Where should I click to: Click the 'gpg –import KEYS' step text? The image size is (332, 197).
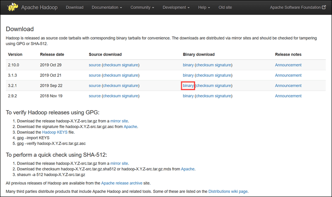pos(33,138)
